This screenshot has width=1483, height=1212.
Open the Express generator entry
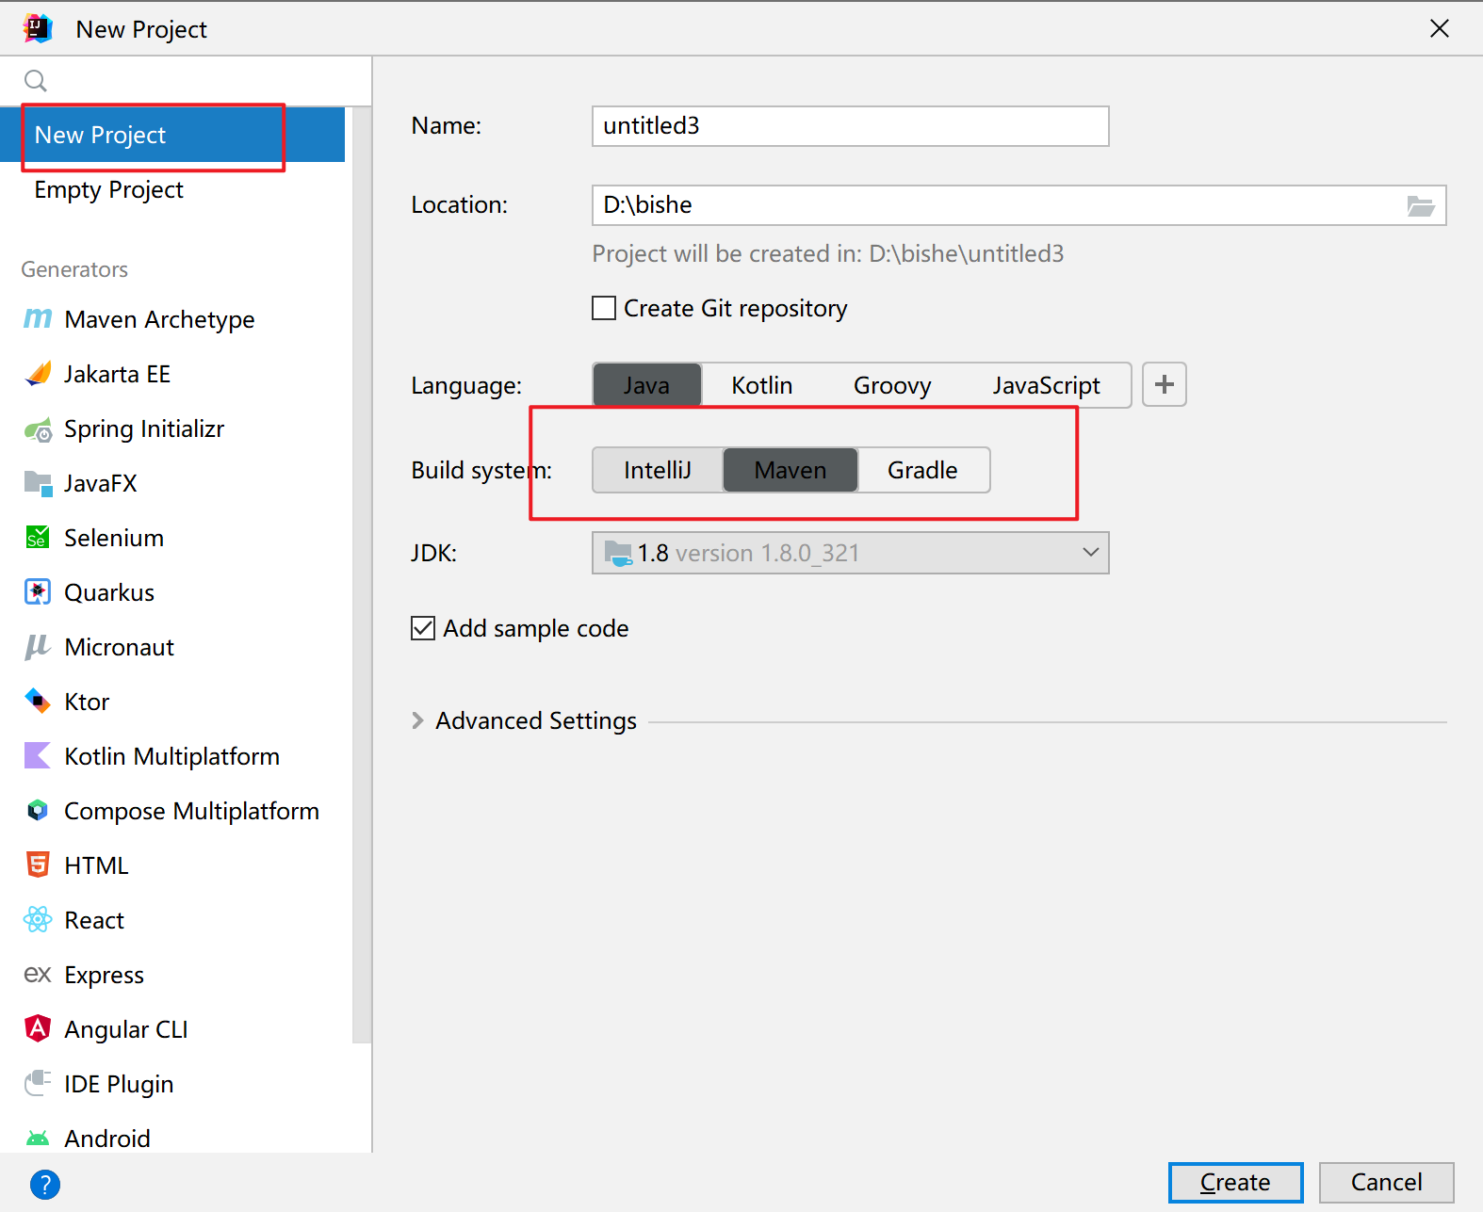[x=172, y=975]
